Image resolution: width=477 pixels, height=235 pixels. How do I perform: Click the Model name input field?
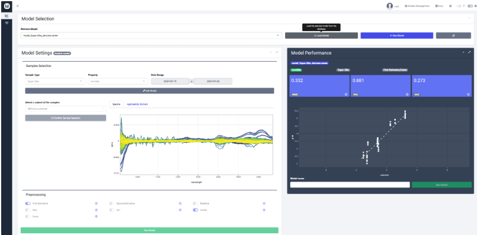[x=350, y=184]
